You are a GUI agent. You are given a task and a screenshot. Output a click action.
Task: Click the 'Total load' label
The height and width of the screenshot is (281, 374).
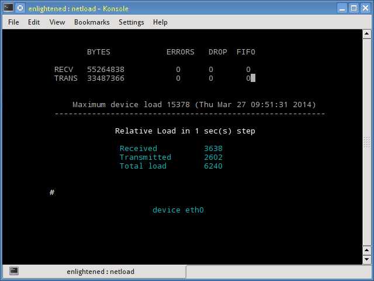point(143,166)
